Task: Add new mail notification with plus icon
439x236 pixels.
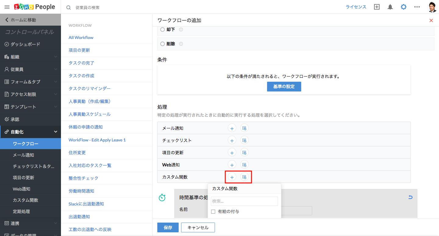Action: point(232,128)
